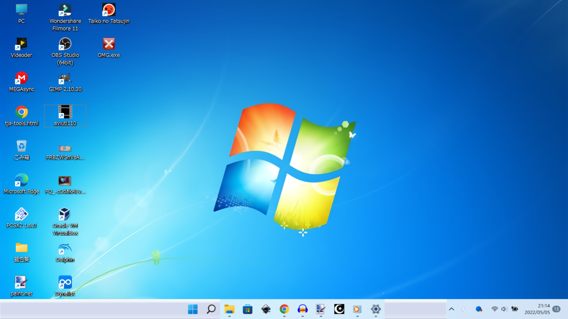Click the battery status tray icon
The width and height of the screenshot is (568, 319).
point(515,309)
